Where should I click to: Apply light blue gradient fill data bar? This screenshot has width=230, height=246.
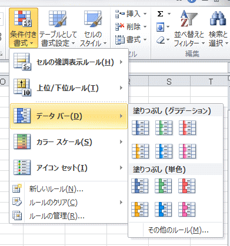(x=164, y=151)
